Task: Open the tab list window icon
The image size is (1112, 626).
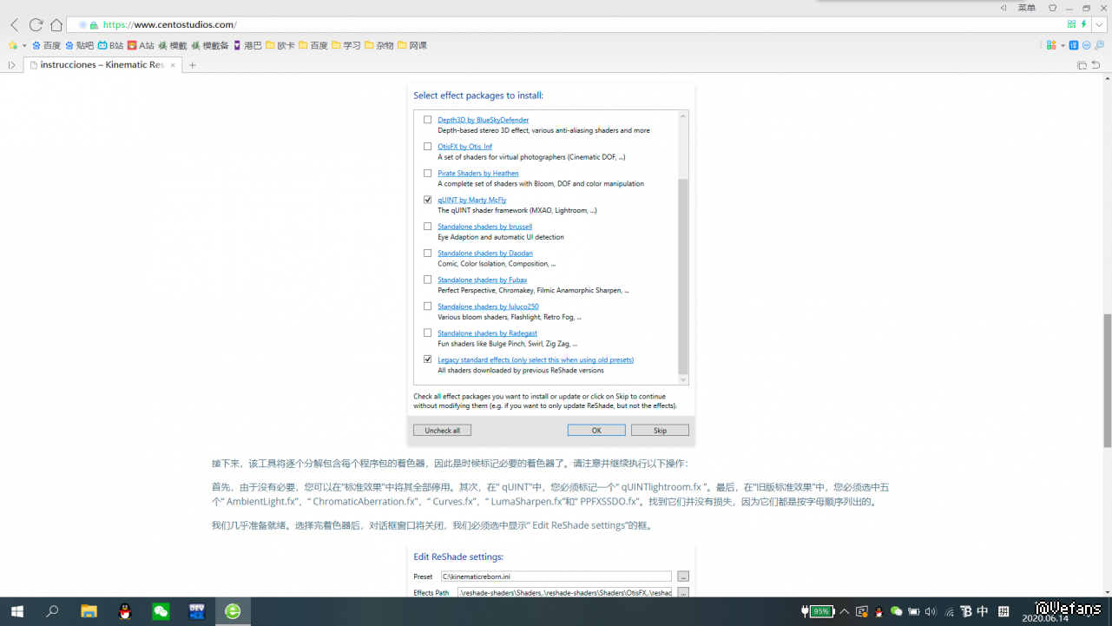Action: pyautogui.click(x=1082, y=65)
